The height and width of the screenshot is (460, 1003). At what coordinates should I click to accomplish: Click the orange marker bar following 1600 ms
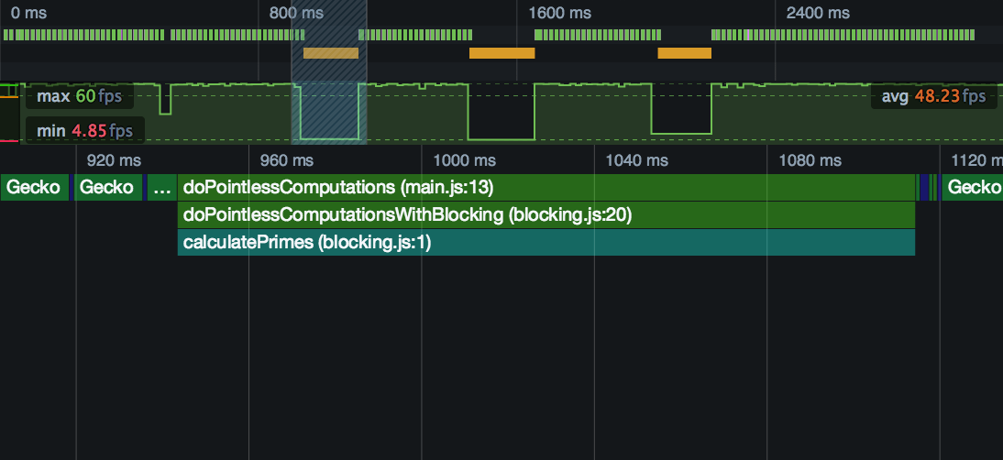click(684, 53)
